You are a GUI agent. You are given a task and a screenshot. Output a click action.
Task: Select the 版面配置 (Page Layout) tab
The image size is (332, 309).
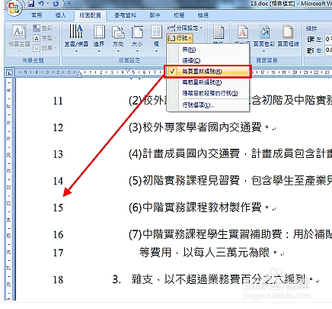point(90,15)
